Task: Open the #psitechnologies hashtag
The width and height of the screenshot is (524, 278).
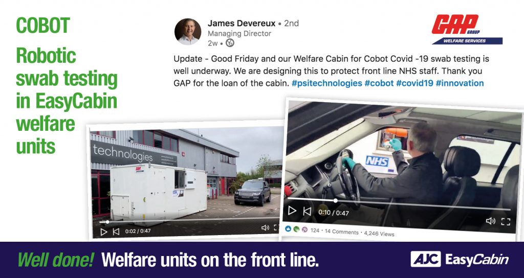Action: 326,83
